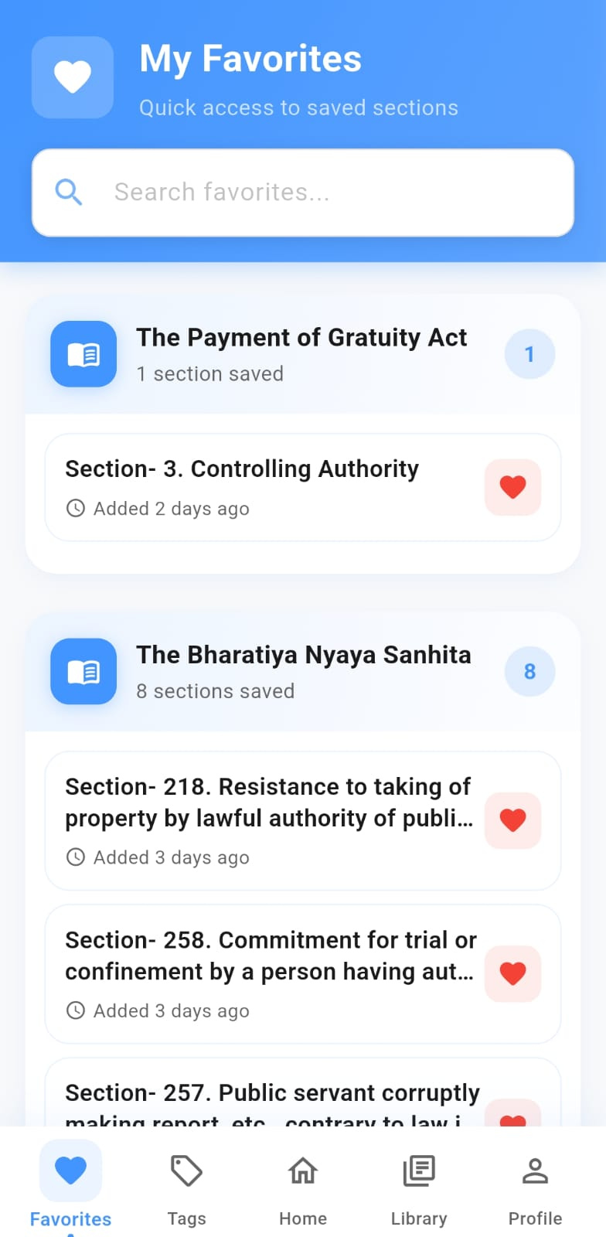Tap Payment of Gratuity Act book icon
Image resolution: width=606 pixels, height=1237 pixels.
[x=83, y=354]
